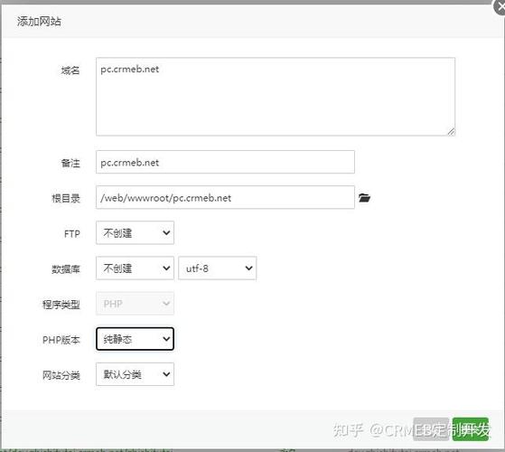Click the 域名 domain textarea
This screenshot has width=505, height=452.
pyautogui.click(x=276, y=97)
